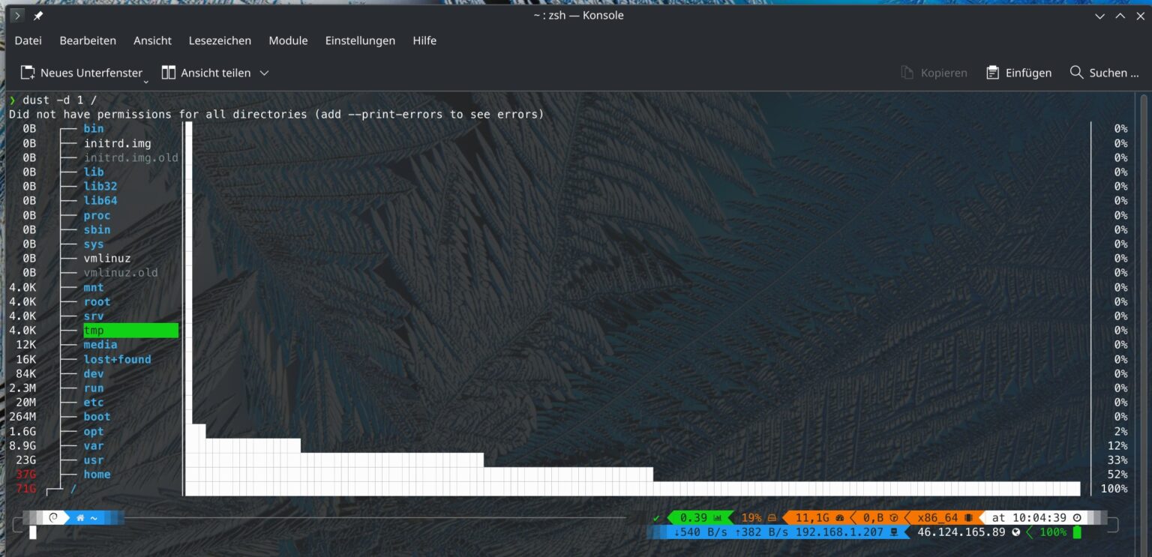Click the home icon in the blue prompt segment

80,518
